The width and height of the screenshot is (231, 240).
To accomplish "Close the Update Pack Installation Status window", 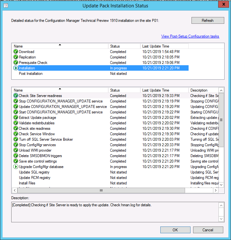I will tap(224, 4).
